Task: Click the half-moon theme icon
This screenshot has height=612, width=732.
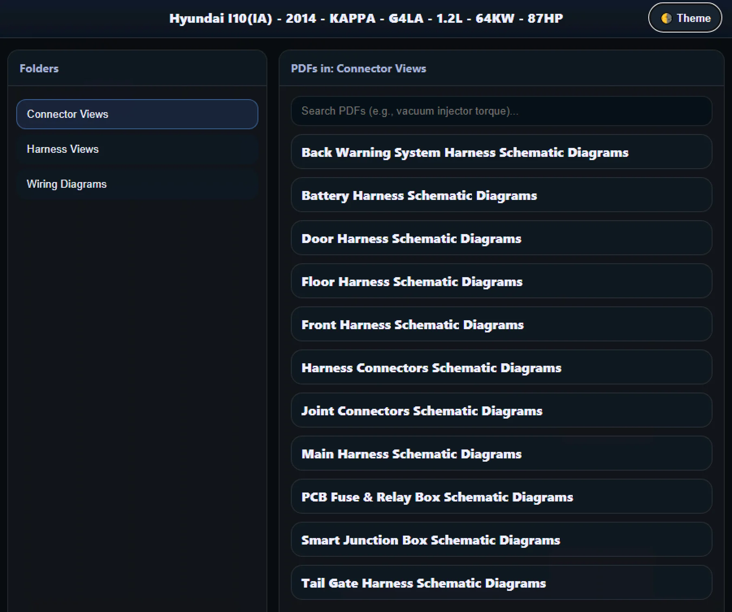Action: coord(666,18)
